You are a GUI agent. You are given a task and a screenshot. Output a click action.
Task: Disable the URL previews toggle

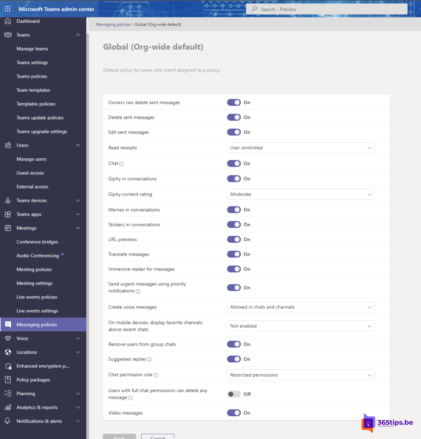(234, 240)
